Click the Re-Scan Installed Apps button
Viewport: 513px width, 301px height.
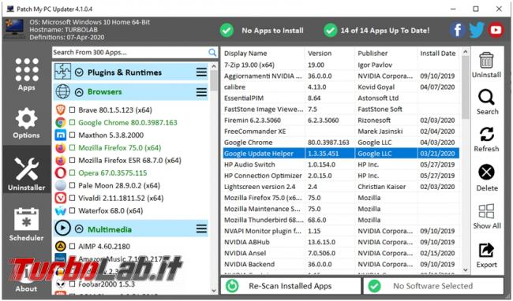click(291, 286)
